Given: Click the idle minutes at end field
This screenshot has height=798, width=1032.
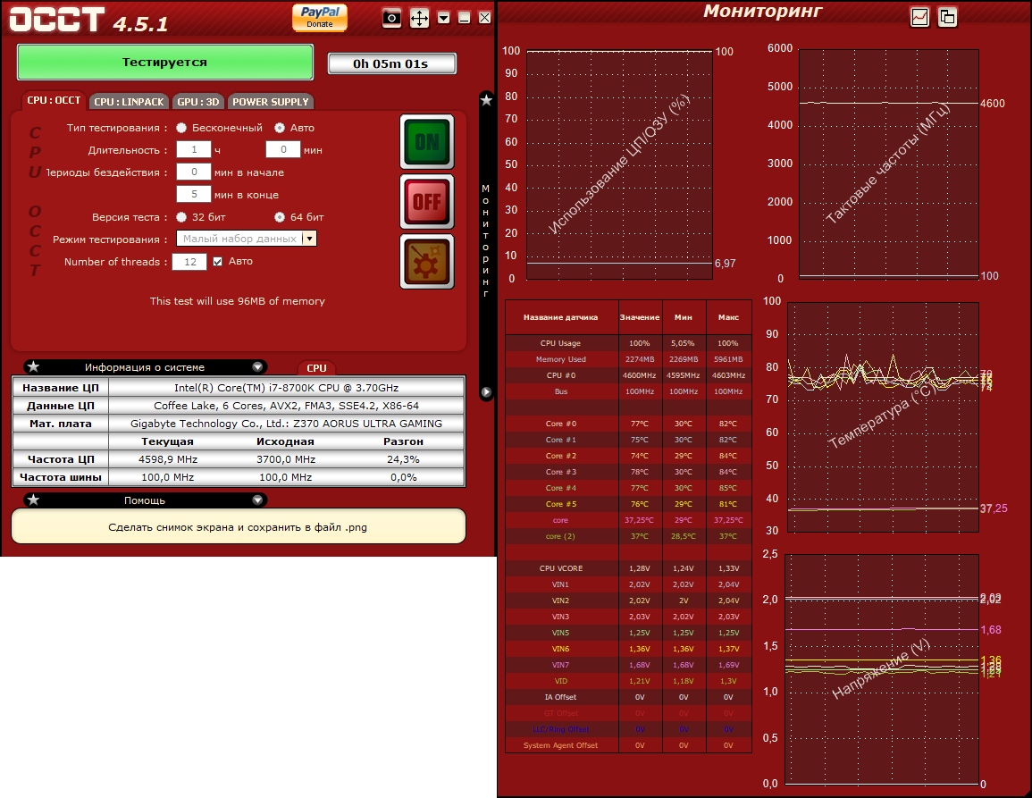Looking at the screenshot, I should tap(194, 194).
